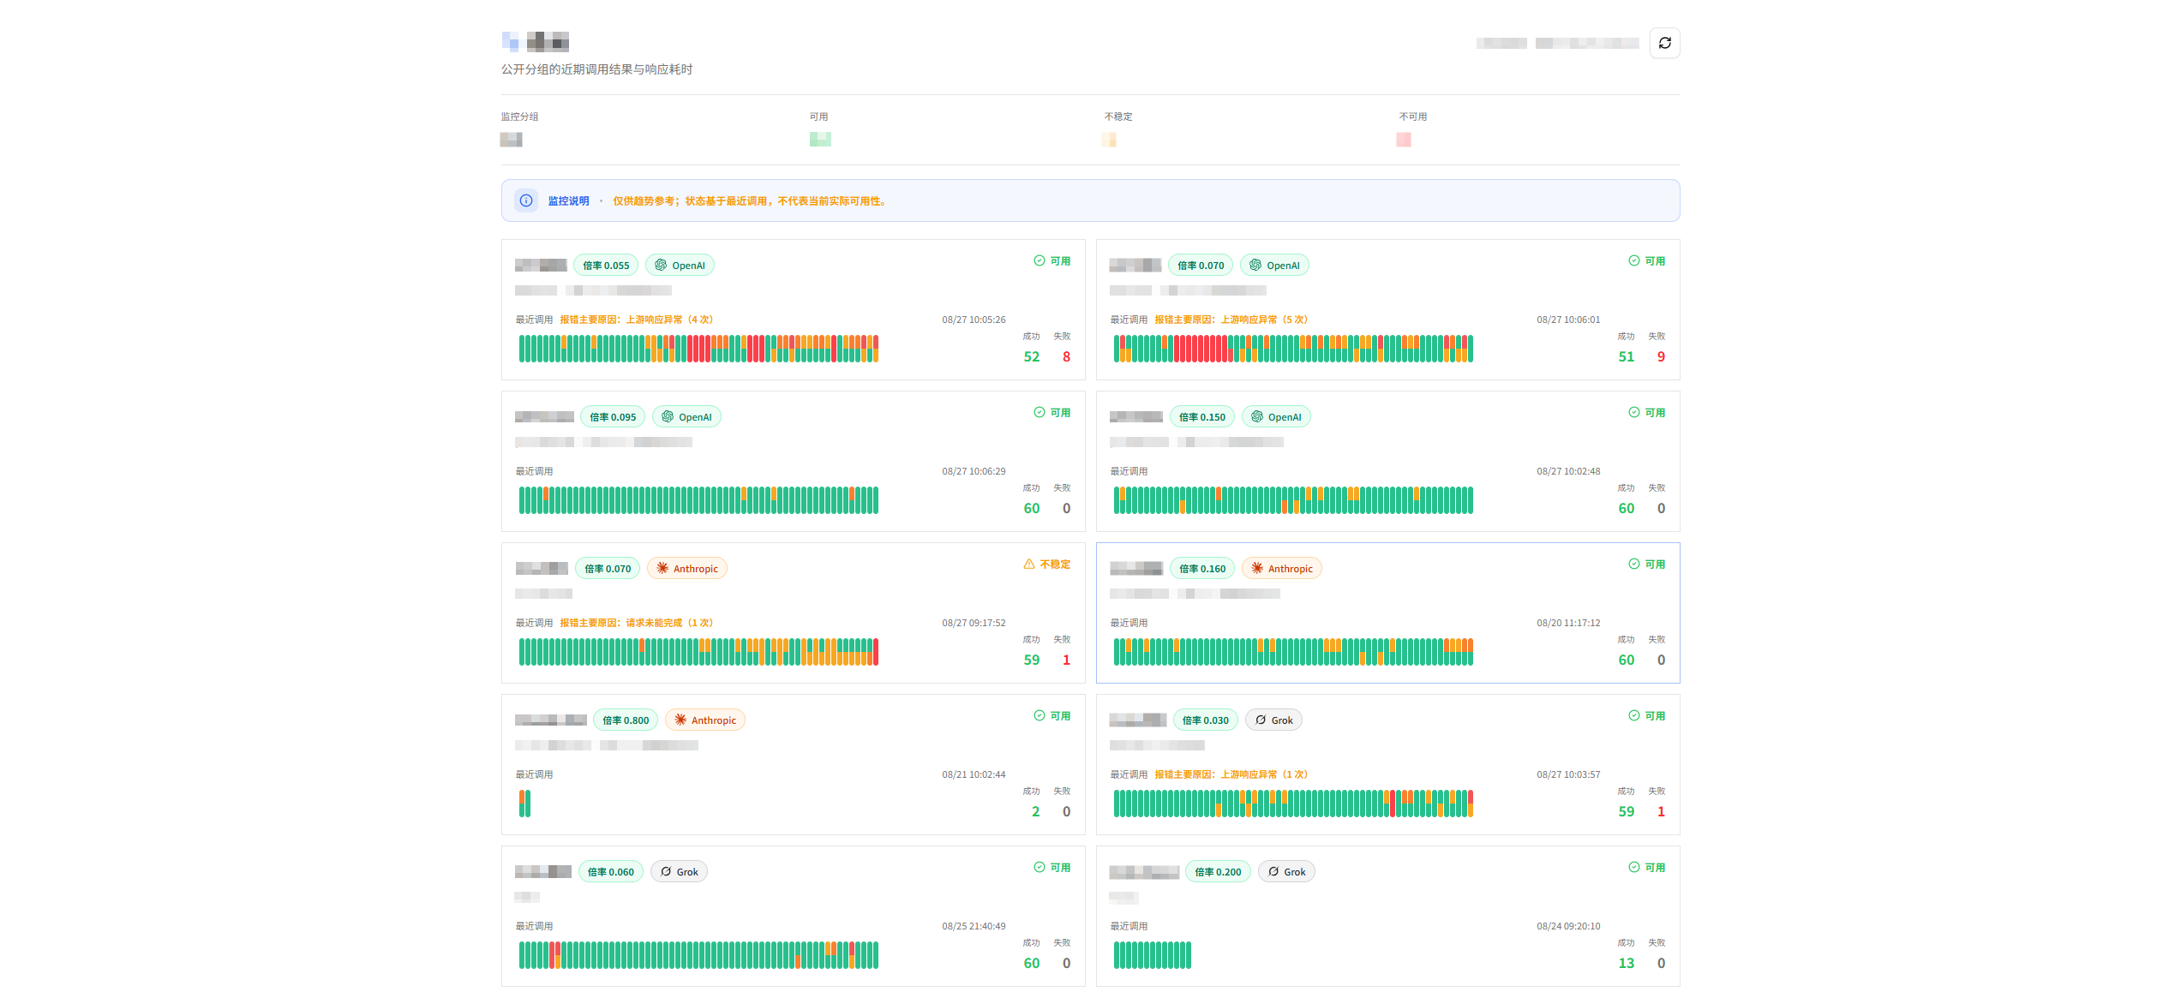Click OpenAI logo in the 倍率 0.095 card
Screen dimensions: 2181x992
(668, 417)
